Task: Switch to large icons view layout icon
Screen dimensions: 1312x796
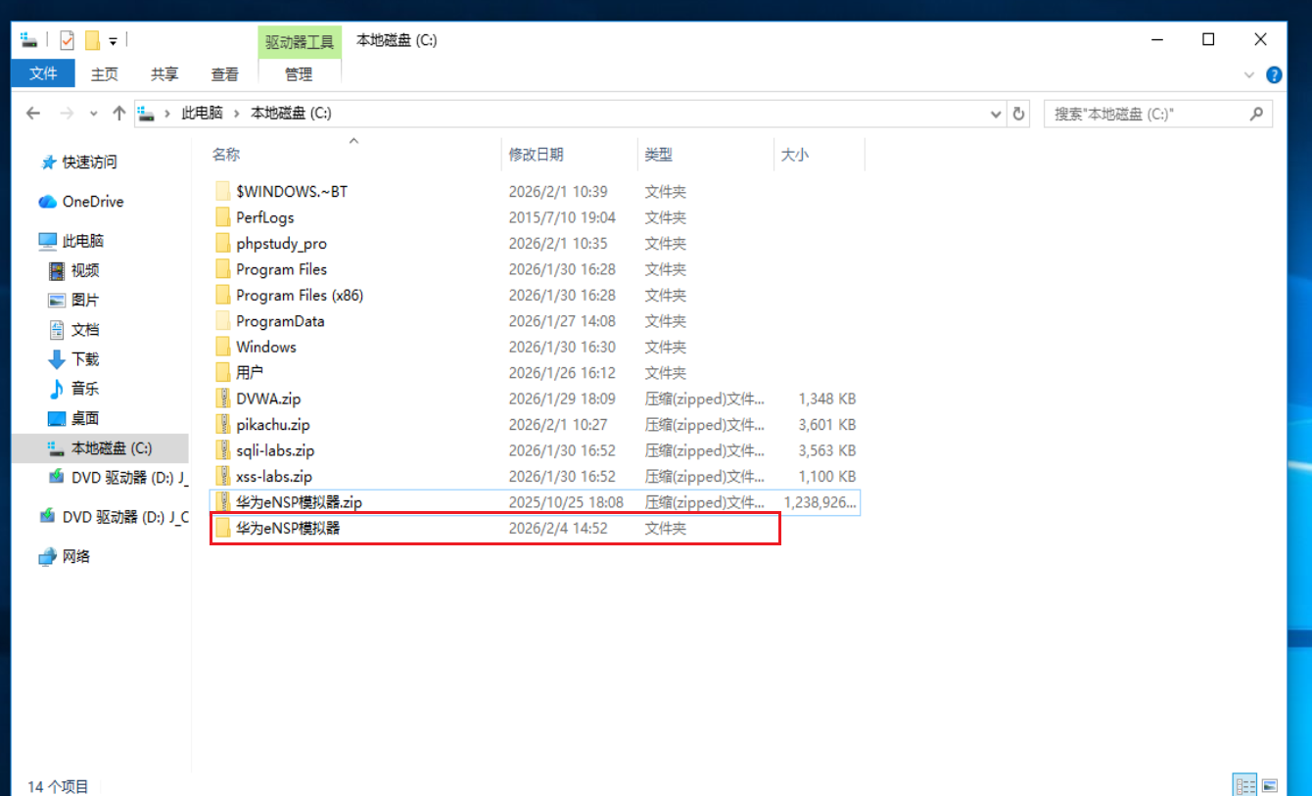Action: tap(1270, 785)
